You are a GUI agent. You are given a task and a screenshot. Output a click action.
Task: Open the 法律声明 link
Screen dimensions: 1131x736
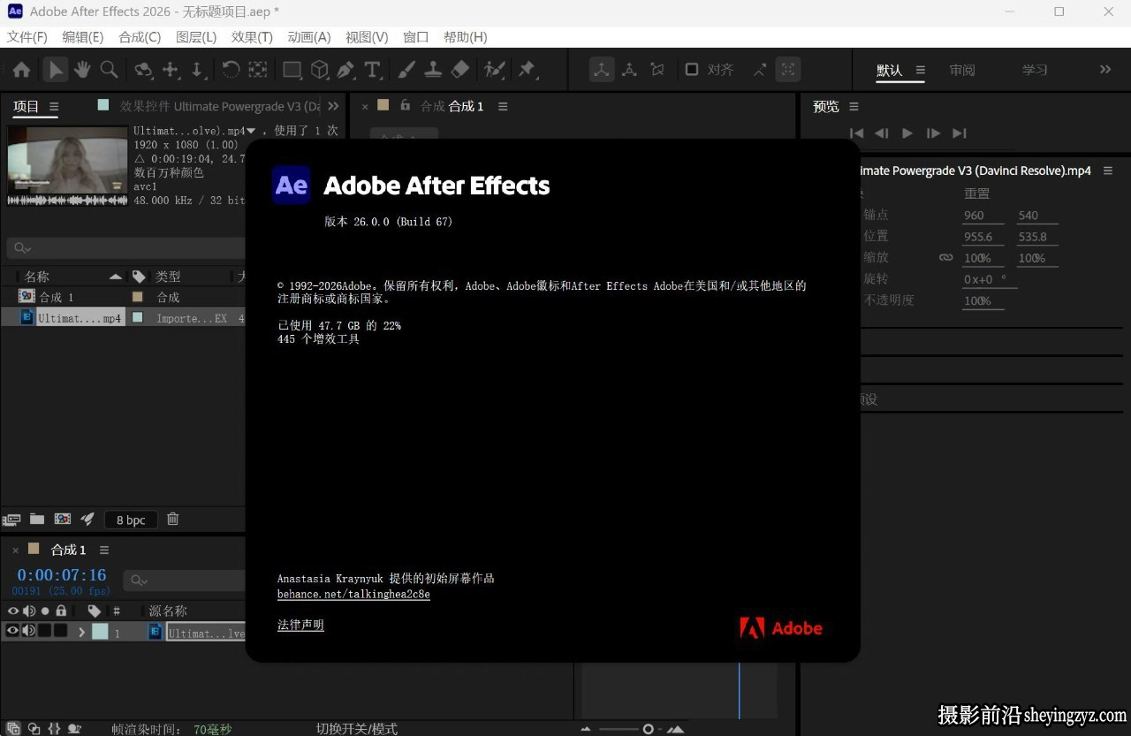click(x=300, y=625)
